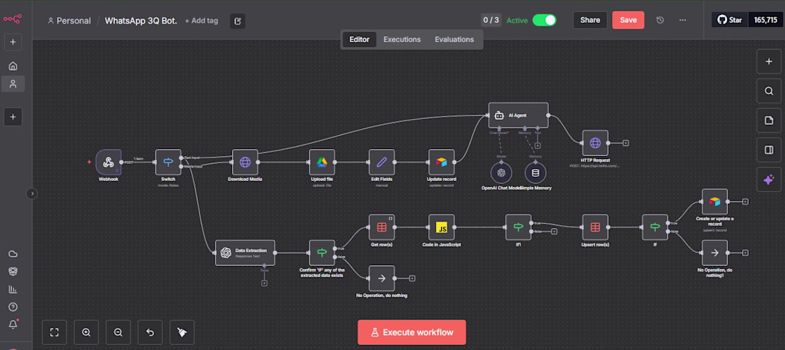This screenshot has height=350, width=785.
Task: Select the Get row(s) node
Action: [x=382, y=227]
